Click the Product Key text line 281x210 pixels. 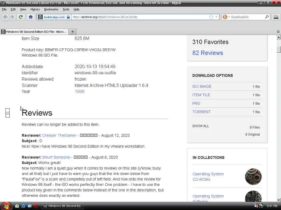tap(69, 50)
